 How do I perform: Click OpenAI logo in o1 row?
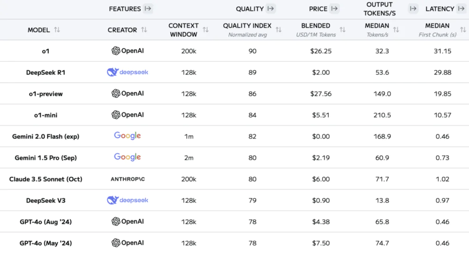[x=128, y=51]
